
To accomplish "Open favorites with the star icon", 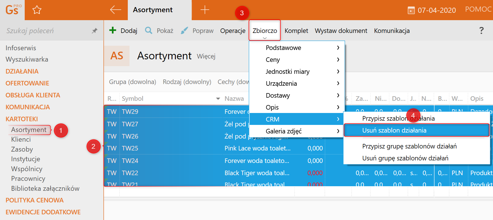I will (37, 10).
